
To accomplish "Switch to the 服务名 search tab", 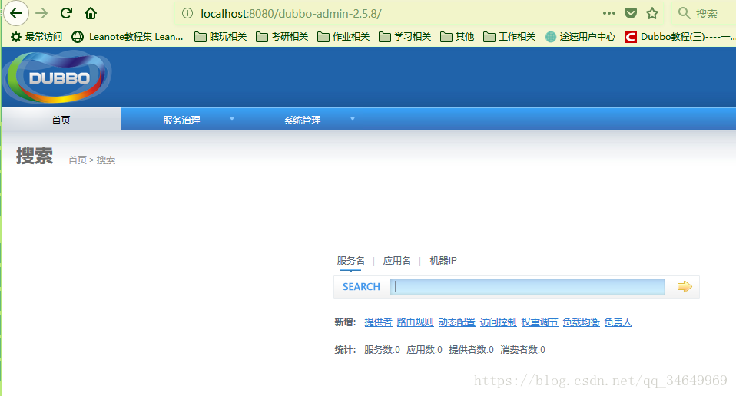I will pyautogui.click(x=350, y=261).
